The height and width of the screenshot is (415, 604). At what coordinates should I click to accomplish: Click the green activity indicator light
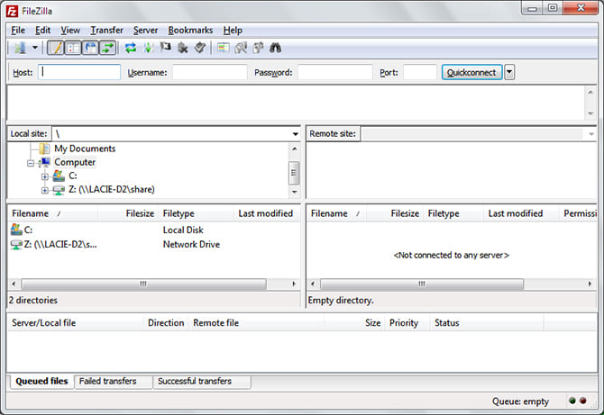pos(572,401)
